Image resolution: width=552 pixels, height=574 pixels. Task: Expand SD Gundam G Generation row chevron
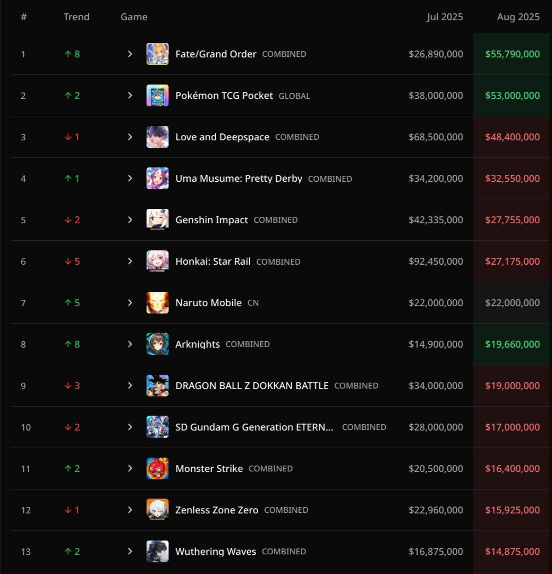click(x=130, y=427)
